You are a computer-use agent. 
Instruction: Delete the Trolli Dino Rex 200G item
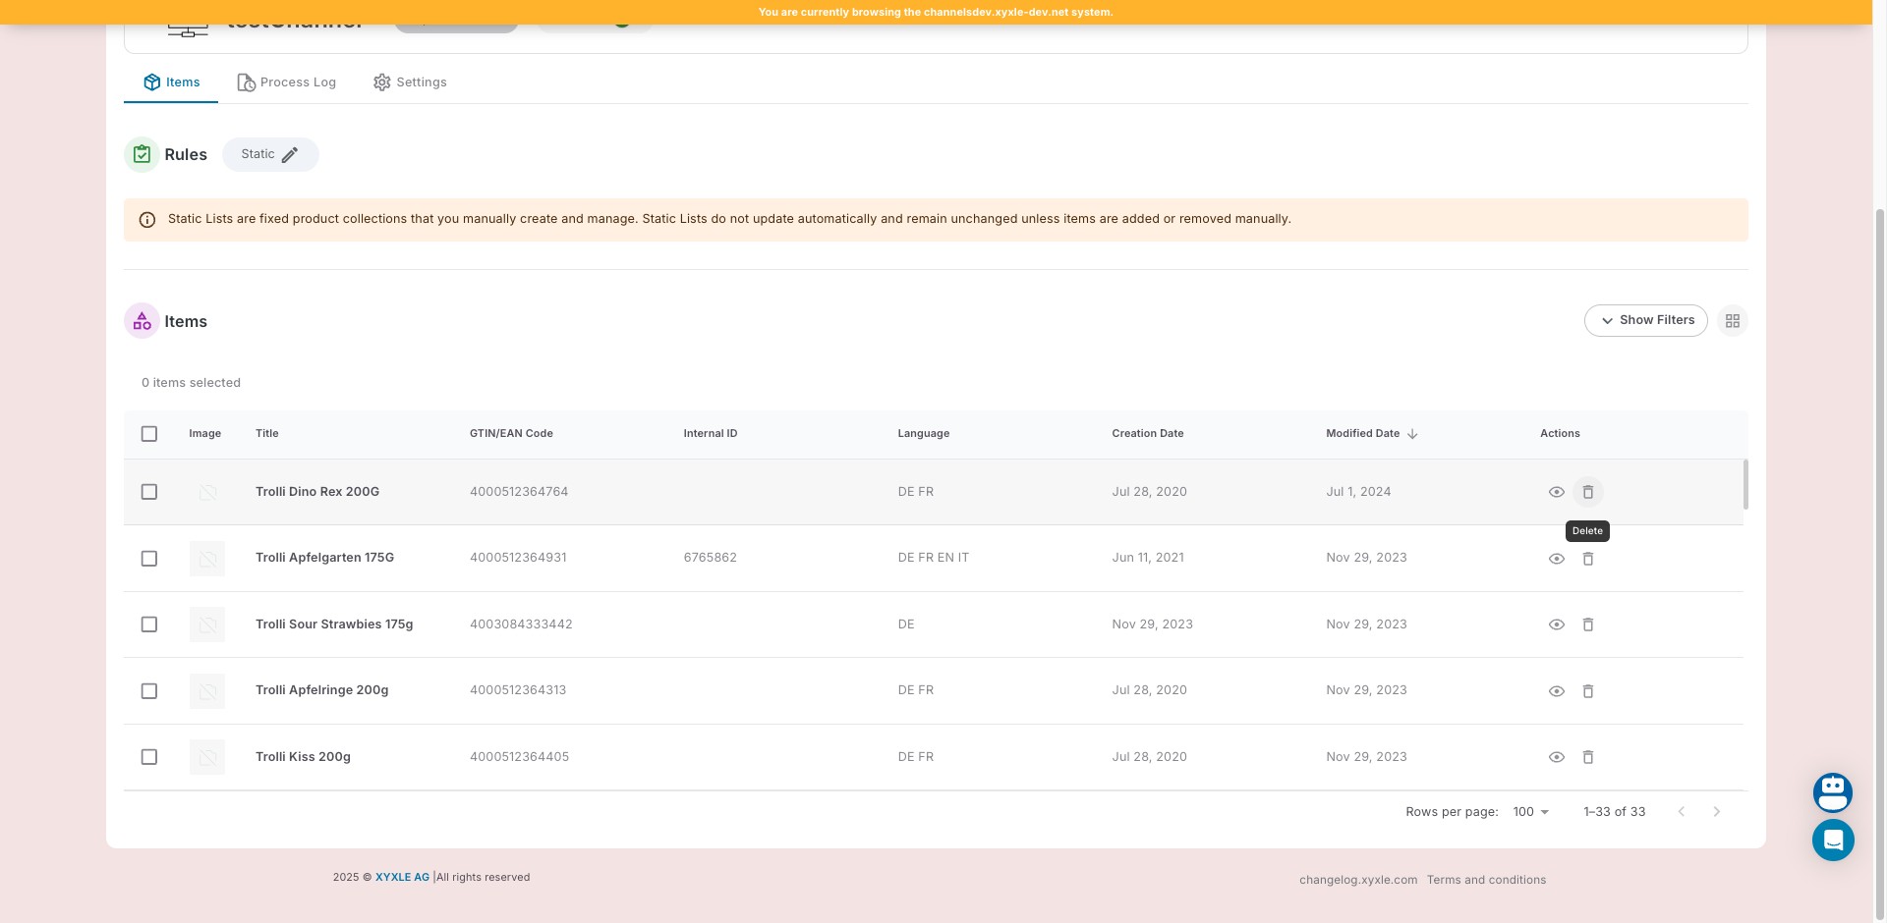point(1587,492)
